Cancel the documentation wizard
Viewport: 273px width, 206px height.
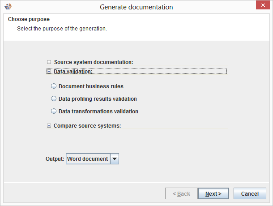point(250,194)
